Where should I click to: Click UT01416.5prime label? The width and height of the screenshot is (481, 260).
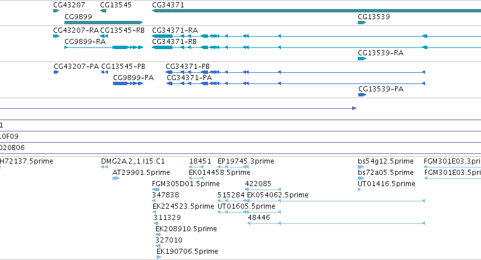[387, 184]
